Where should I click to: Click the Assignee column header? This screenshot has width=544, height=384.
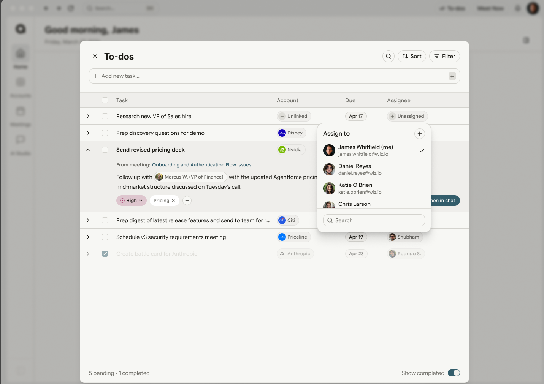[x=398, y=100]
